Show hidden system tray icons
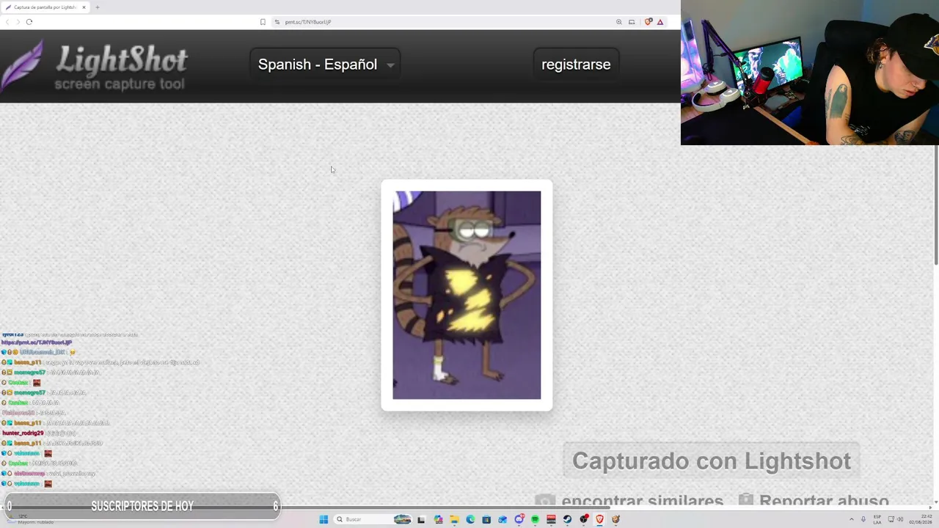 tap(851, 519)
